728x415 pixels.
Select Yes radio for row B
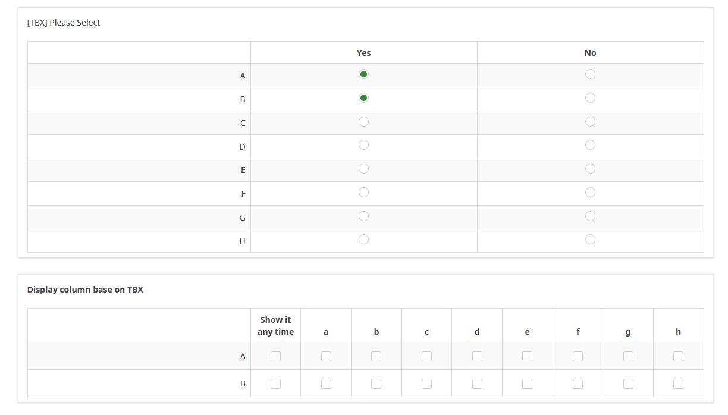pyautogui.click(x=363, y=98)
